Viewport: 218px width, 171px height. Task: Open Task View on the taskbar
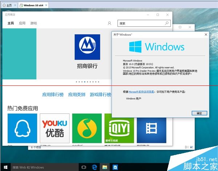[x=84, y=167]
